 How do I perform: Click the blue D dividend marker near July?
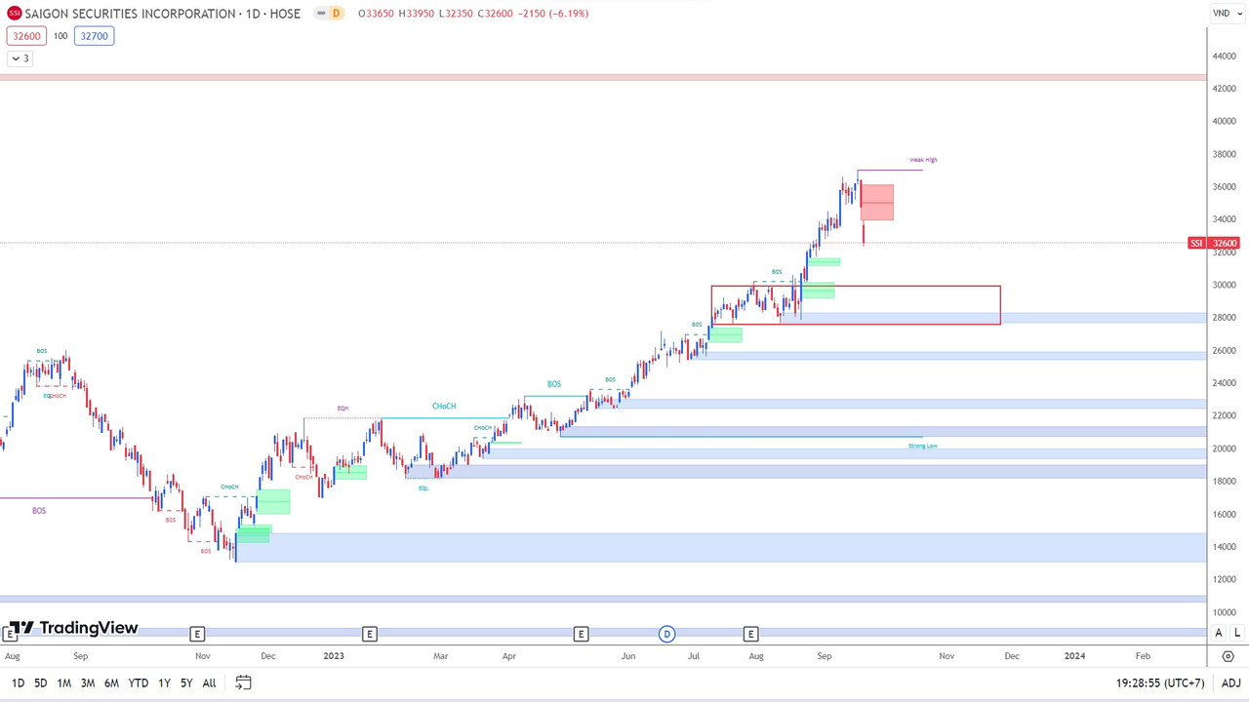[667, 634]
